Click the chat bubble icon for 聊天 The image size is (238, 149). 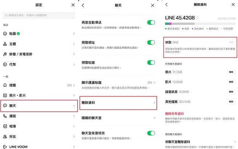(5, 105)
